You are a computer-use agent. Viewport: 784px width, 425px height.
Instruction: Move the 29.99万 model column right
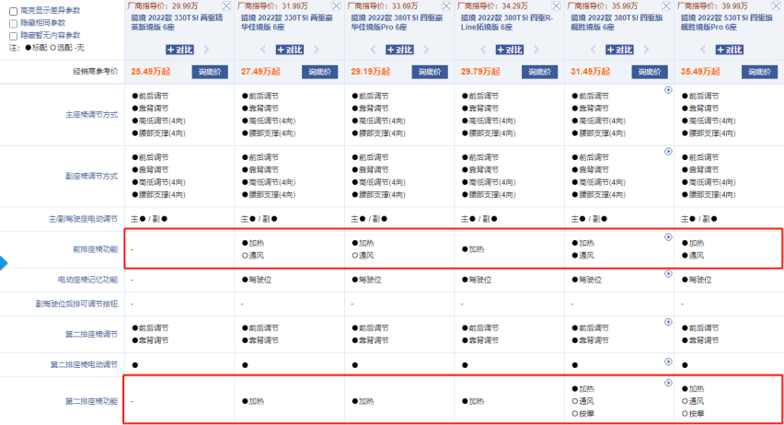click(206, 50)
